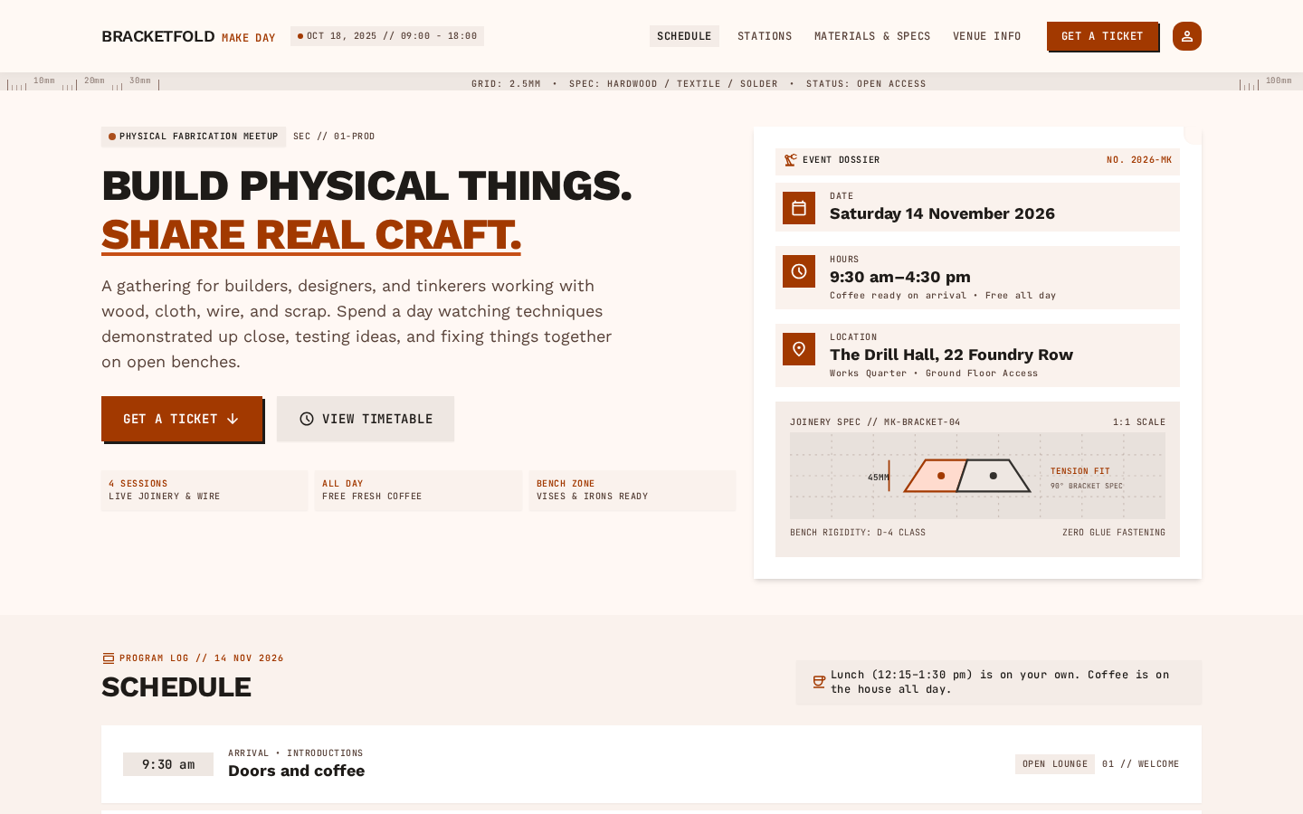Click the coffee cup icon in lunch note
Viewport: 1303px width, 814px height.
(x=819, y=682)
